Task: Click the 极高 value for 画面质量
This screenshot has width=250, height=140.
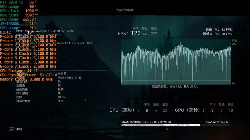Action: (x=61, y=89)
